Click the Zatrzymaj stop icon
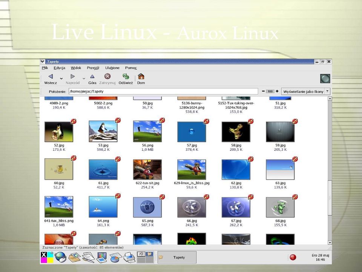 click(107, 76)
